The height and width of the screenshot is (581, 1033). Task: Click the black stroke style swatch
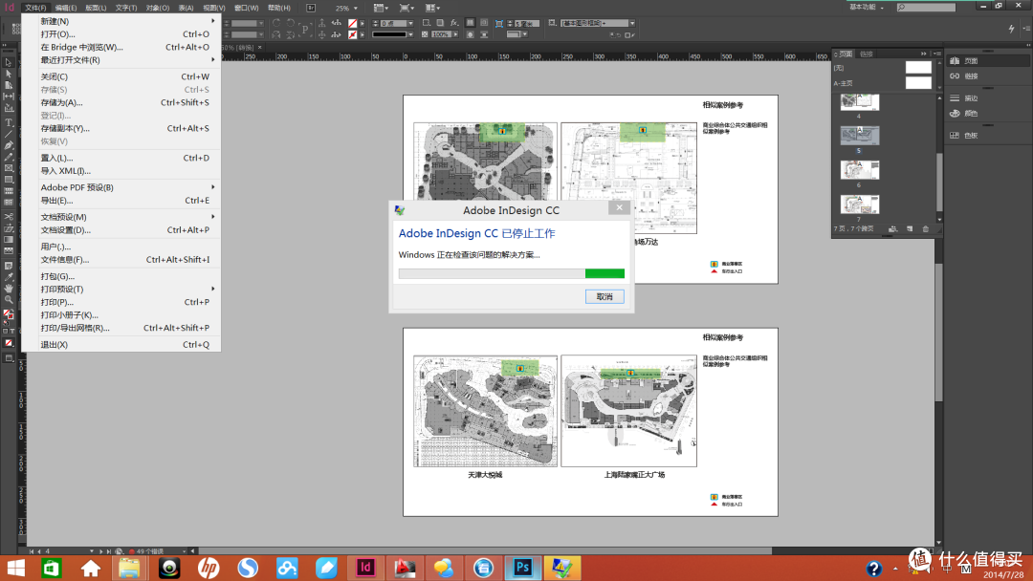pyautogui.click(x=389, y=34)
